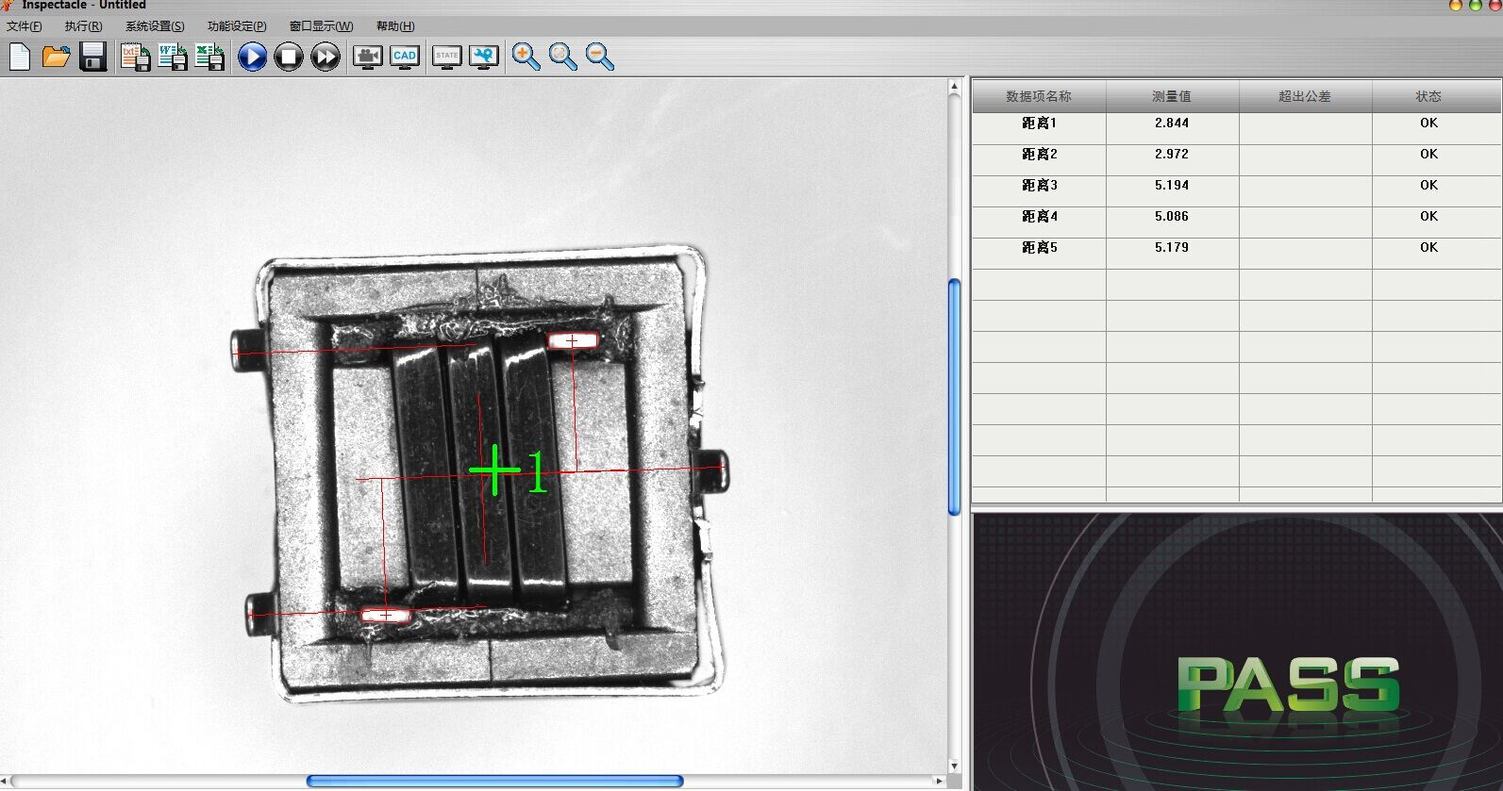Click the upper red measurement marker on part

tap(573, 340)
